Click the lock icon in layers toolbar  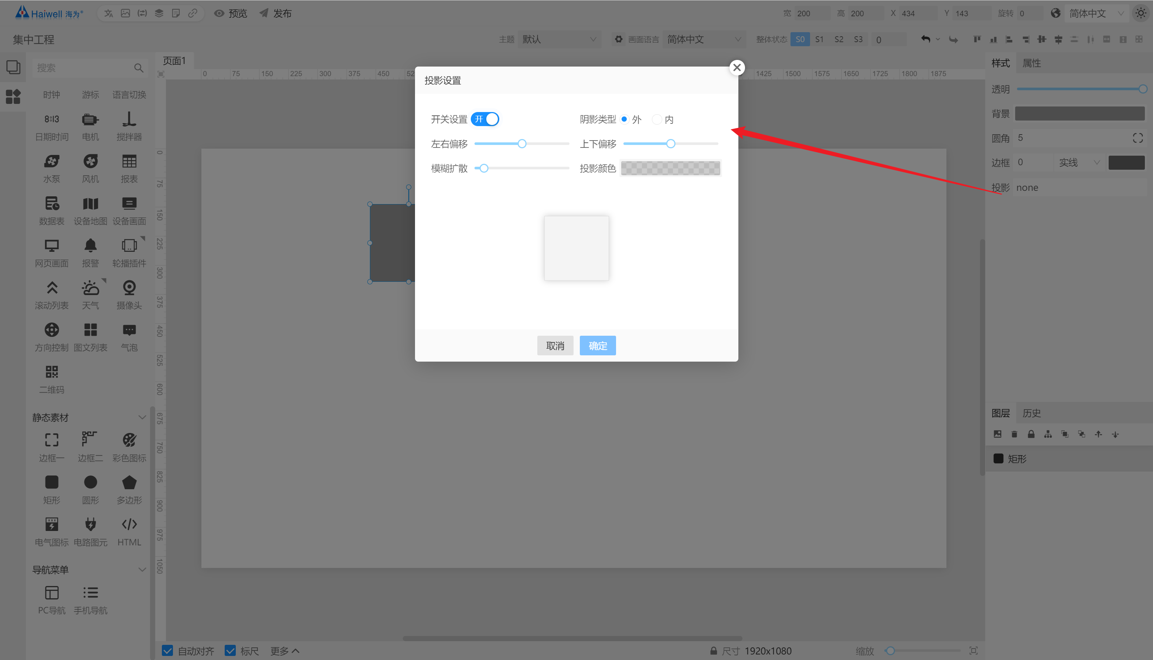(1031, 434)
